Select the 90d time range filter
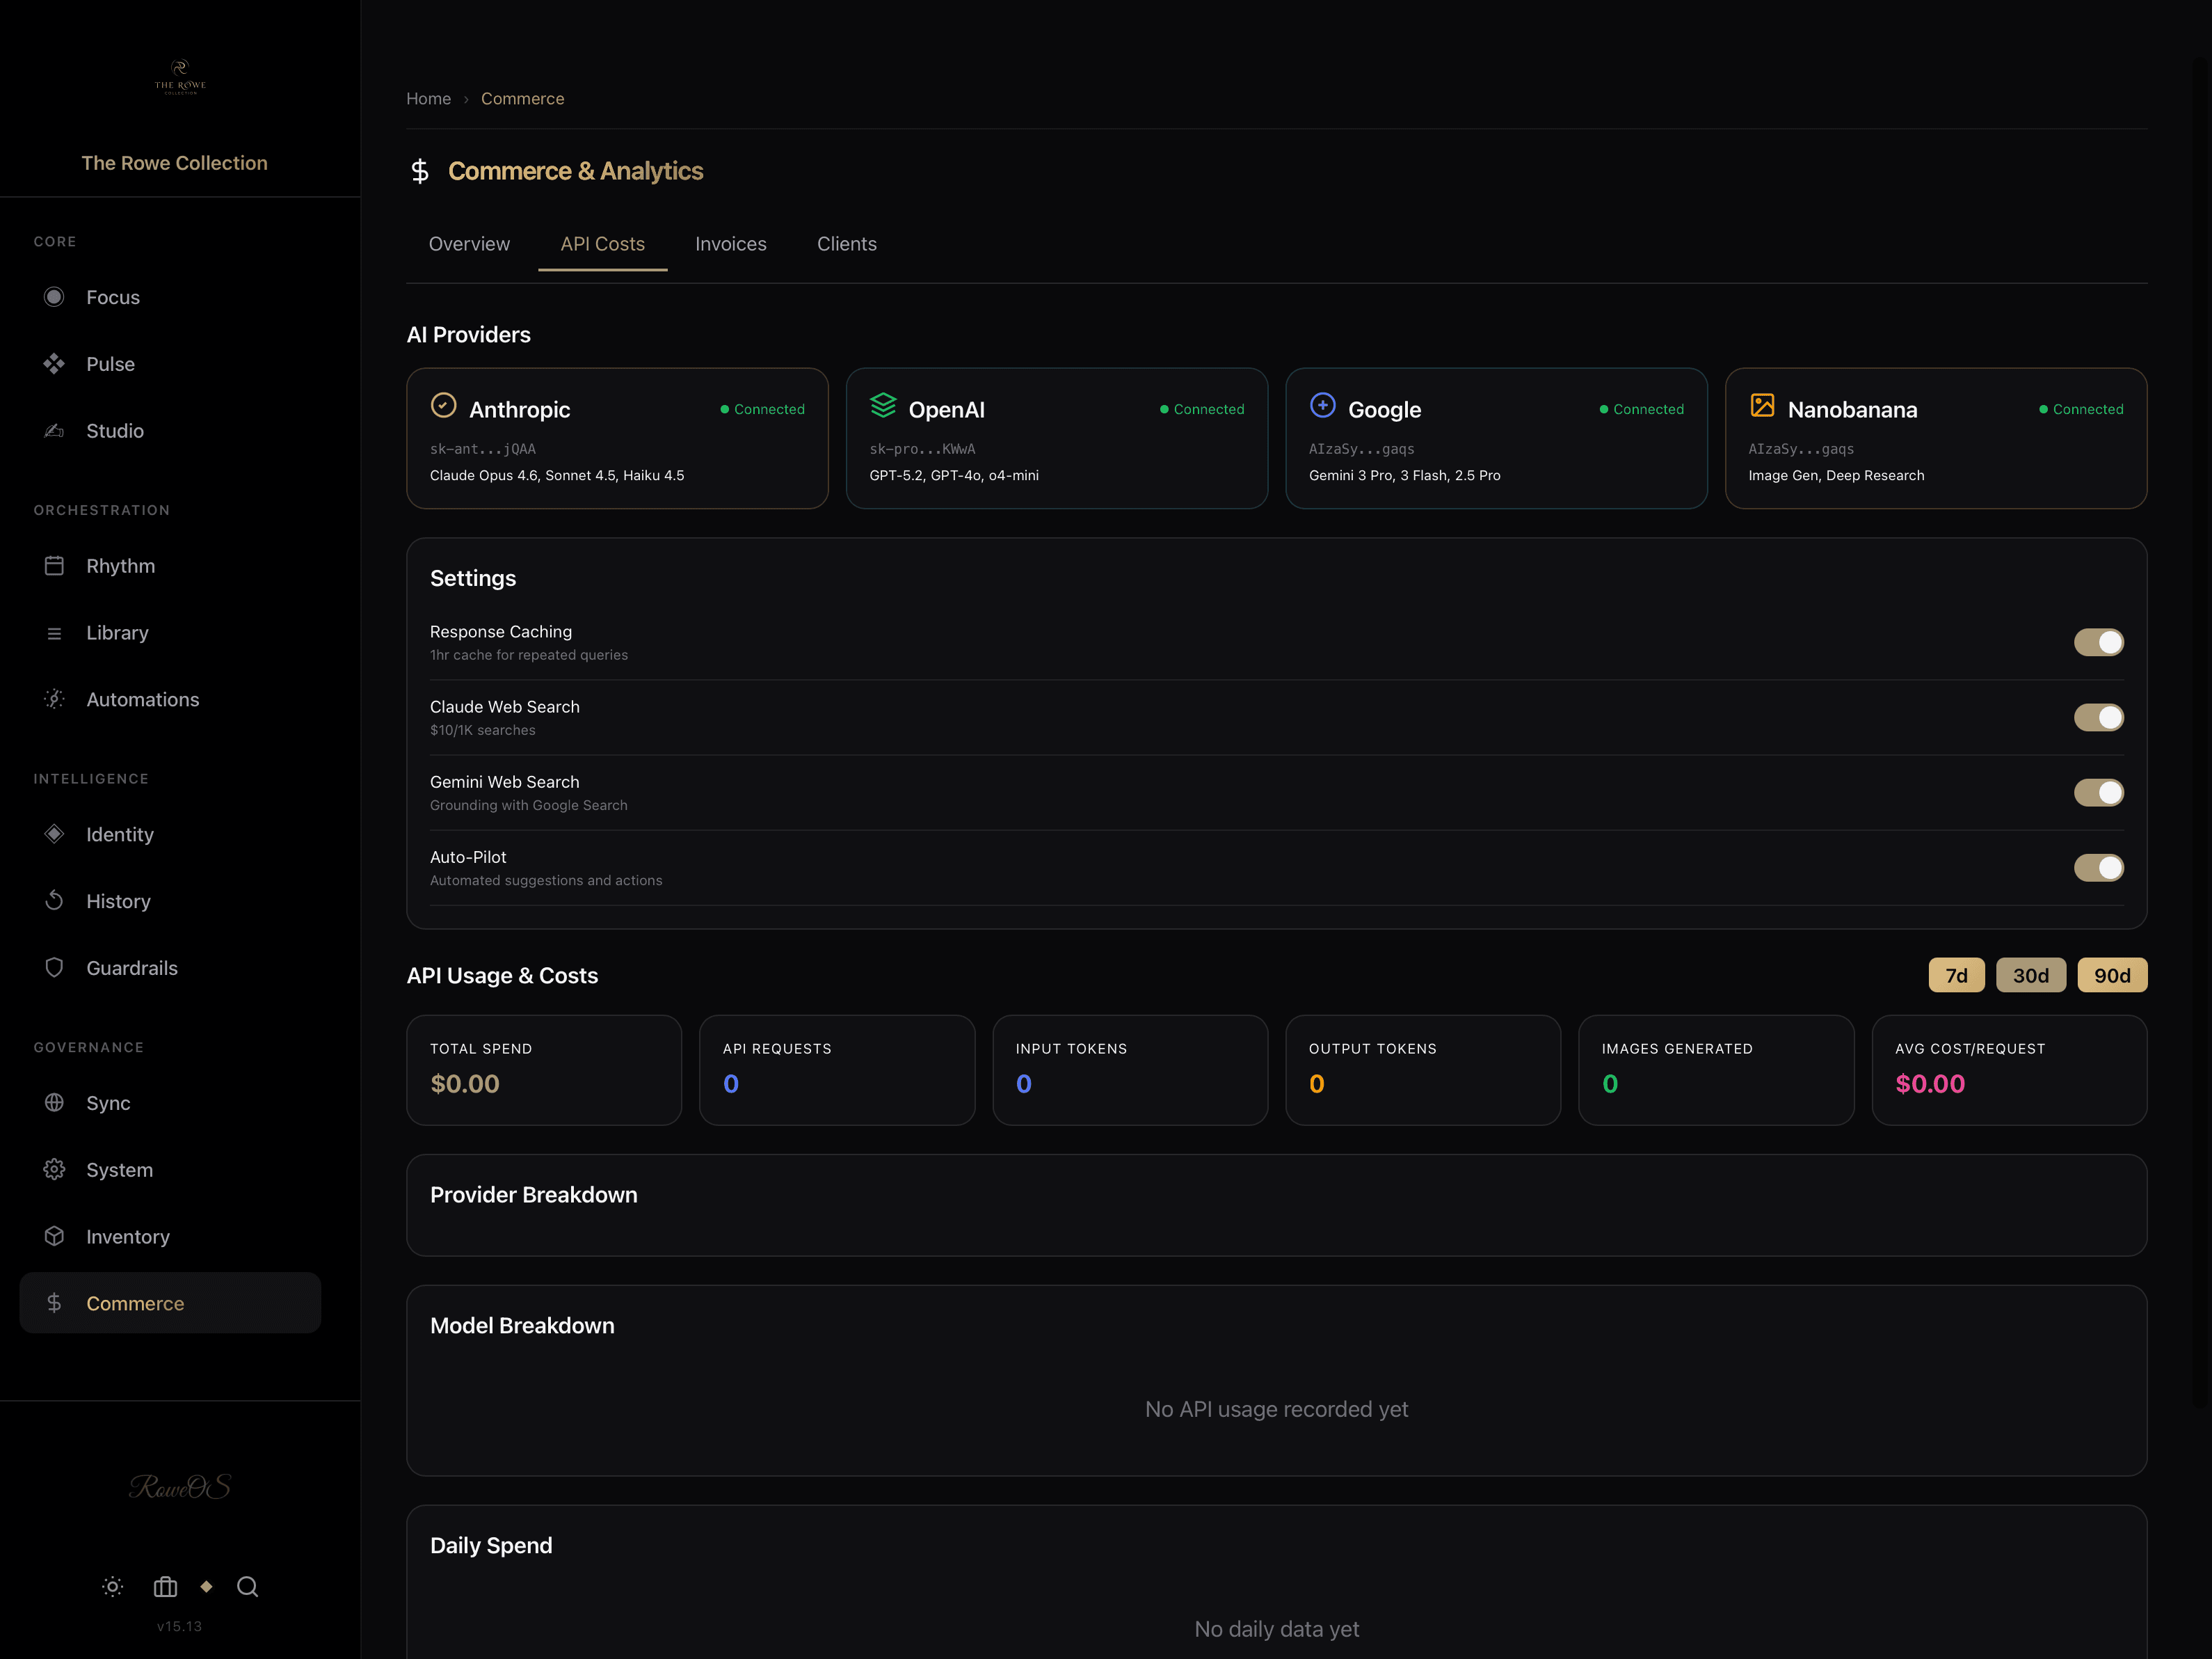Image resolution: width=2212 pixels, height=1659 pixels. (2112, 974)
